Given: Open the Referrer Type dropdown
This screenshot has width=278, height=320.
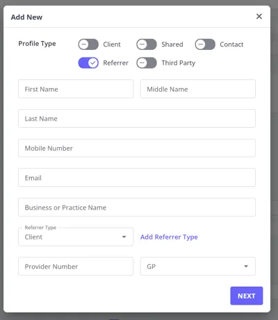Looking at the screenshot, I should [x=76, y=237].
